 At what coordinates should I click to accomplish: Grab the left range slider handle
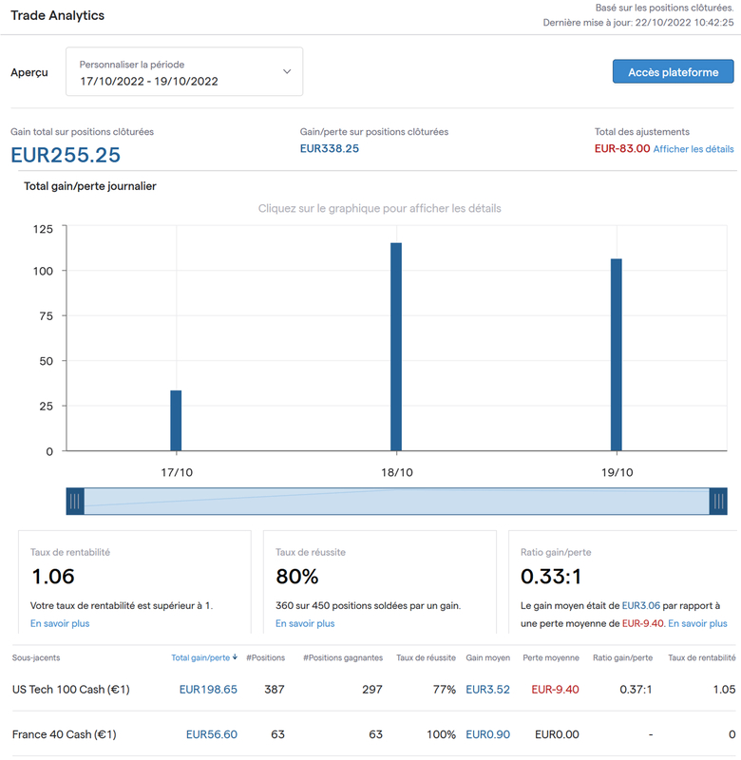(75, 502)
